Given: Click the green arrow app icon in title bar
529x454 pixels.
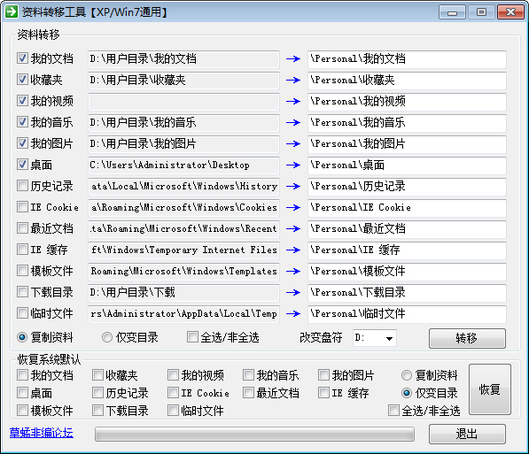Looking at the screenshot, I should tap(12, 12).
